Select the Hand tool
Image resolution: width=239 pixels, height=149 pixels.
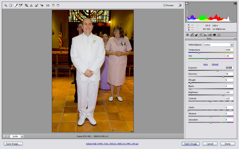(x=10, y=5)
